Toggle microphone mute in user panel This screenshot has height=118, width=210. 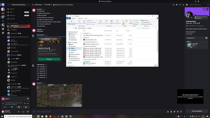tap(18, 111)
